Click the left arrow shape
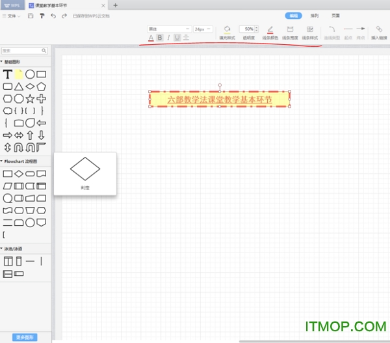Image resolution: width=390 pixels, height=343 pixels. pos(42,122)
